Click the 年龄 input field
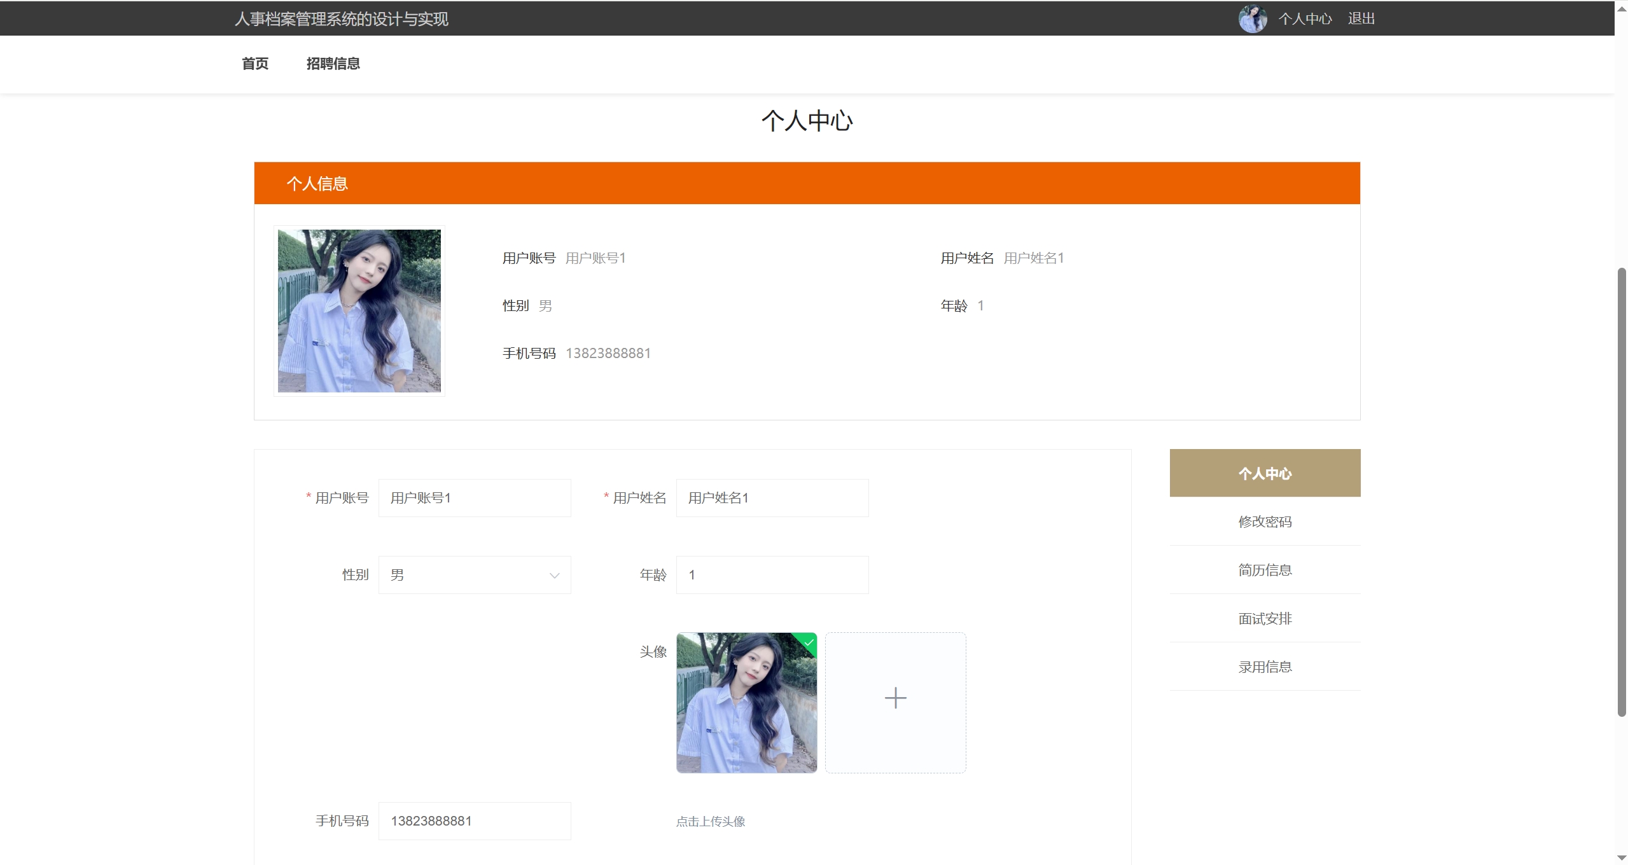This screenshot has height=865, width=1628. click(x=772, y=576)
